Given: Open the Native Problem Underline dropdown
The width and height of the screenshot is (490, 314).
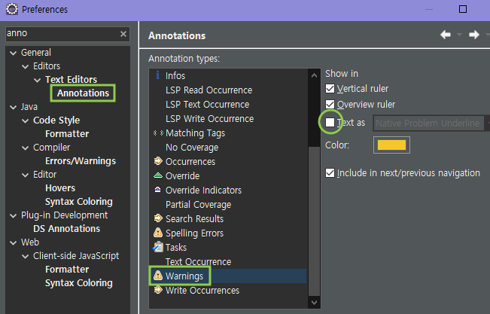Looking at the screenshot, I should pos(429,123).
